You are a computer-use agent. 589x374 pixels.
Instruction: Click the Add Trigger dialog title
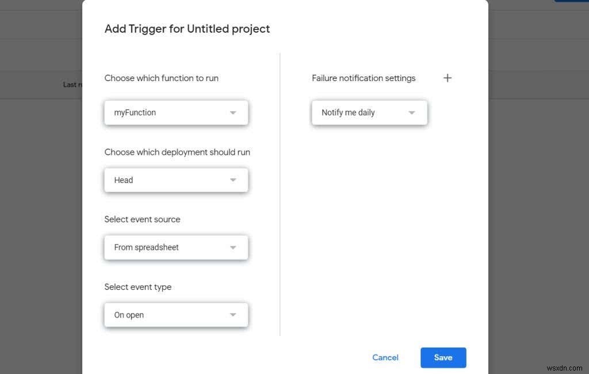click(x=187, y=29)
